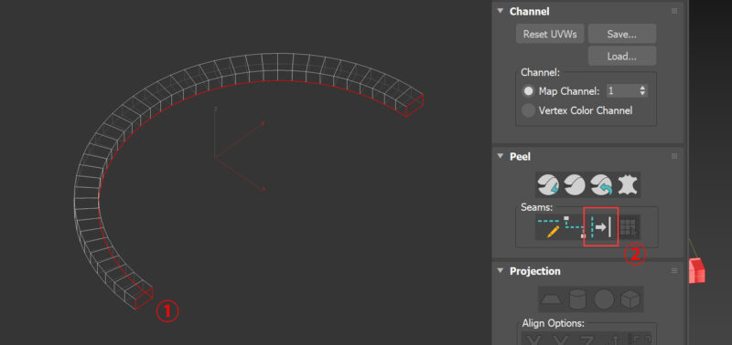Click the Load... button
The height and width of the screenshot is (345, 732).
[622, 56]
